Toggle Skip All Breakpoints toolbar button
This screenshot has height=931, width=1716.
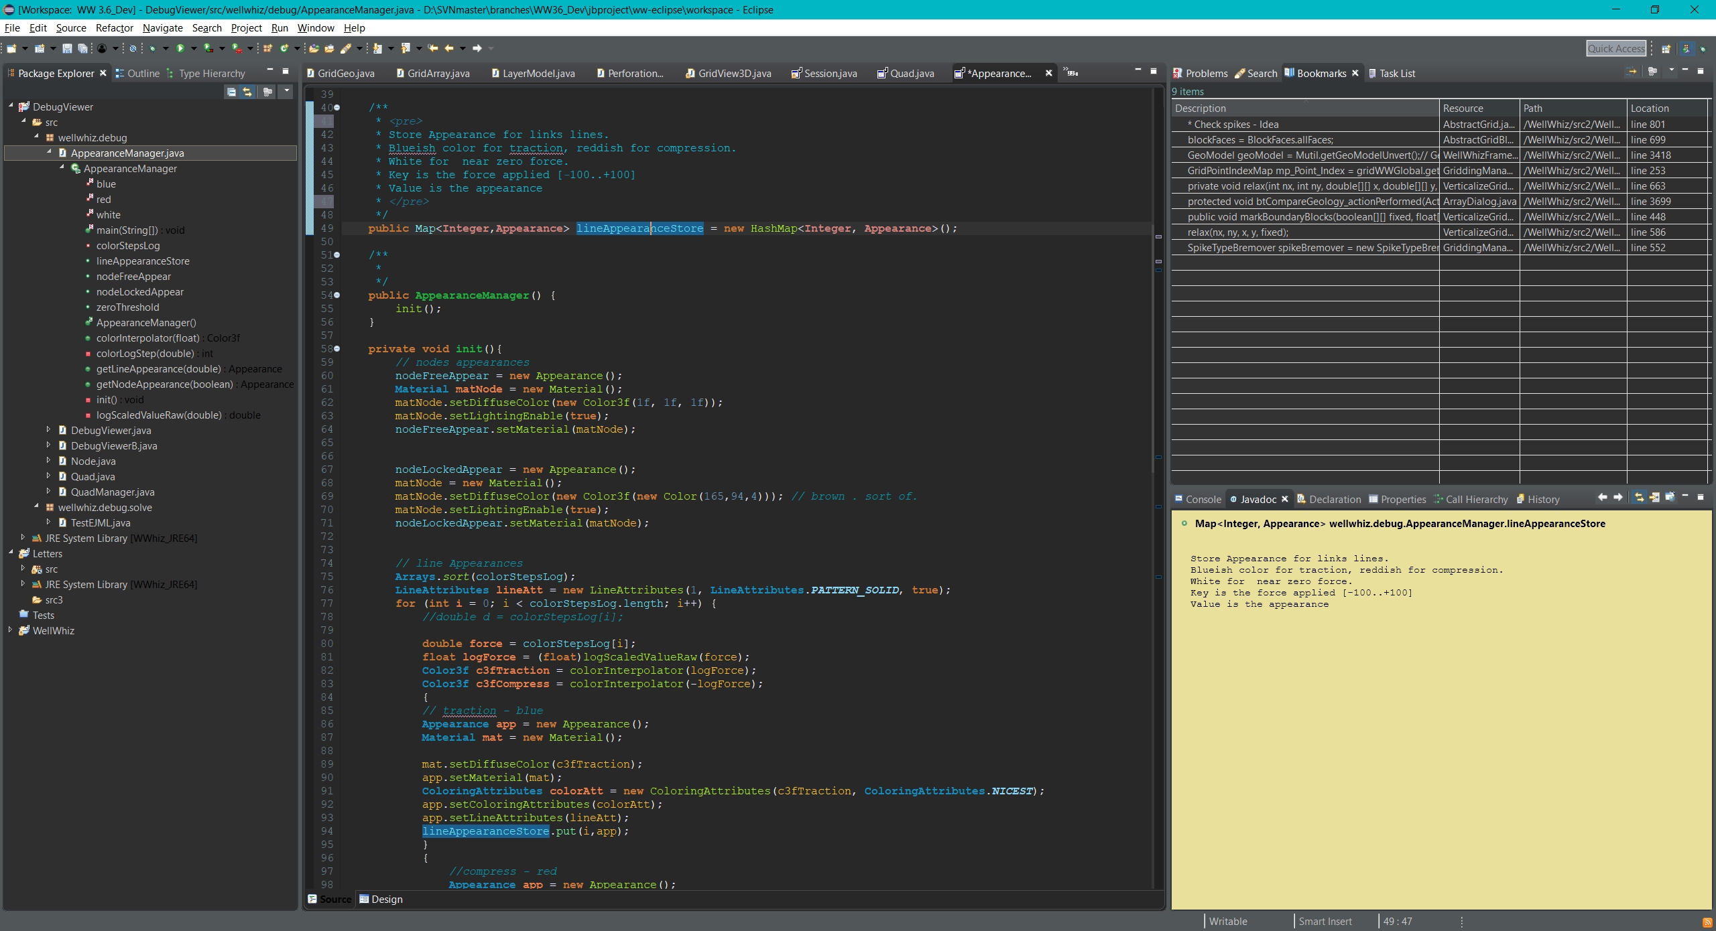[x=133, y=48]
